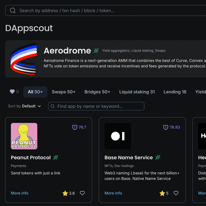Click 'Yield aggregators, Liquid staking, Swaps' categories text
Image resolution: width=206 pixels, height=206 pixels.
[134, 50]
